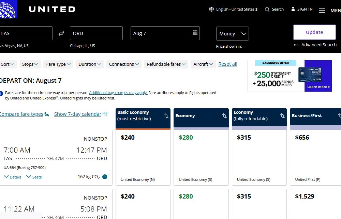This screenshot has width=341, height=219.
Task: Open the Advanced Search link
Action: pos(319,45)
